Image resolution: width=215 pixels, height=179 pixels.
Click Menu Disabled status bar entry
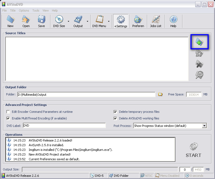click(169, 176)
